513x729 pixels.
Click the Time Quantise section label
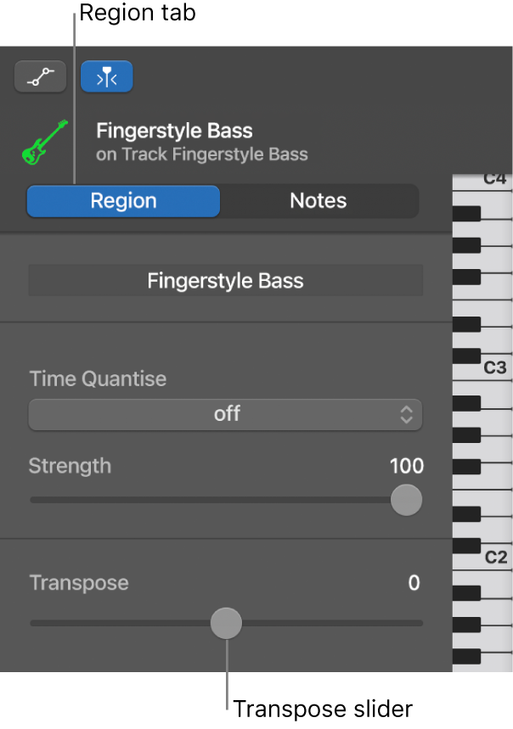tap(96, 379)
